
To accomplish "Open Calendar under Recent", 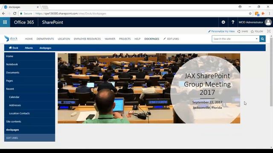I will pos(29,97).
